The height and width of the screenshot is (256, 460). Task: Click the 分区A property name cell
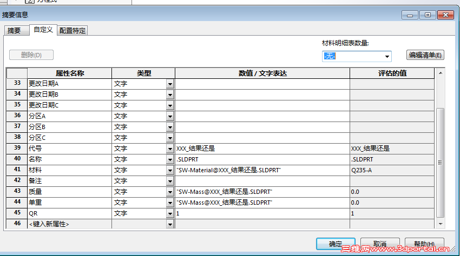coord(69,116)
